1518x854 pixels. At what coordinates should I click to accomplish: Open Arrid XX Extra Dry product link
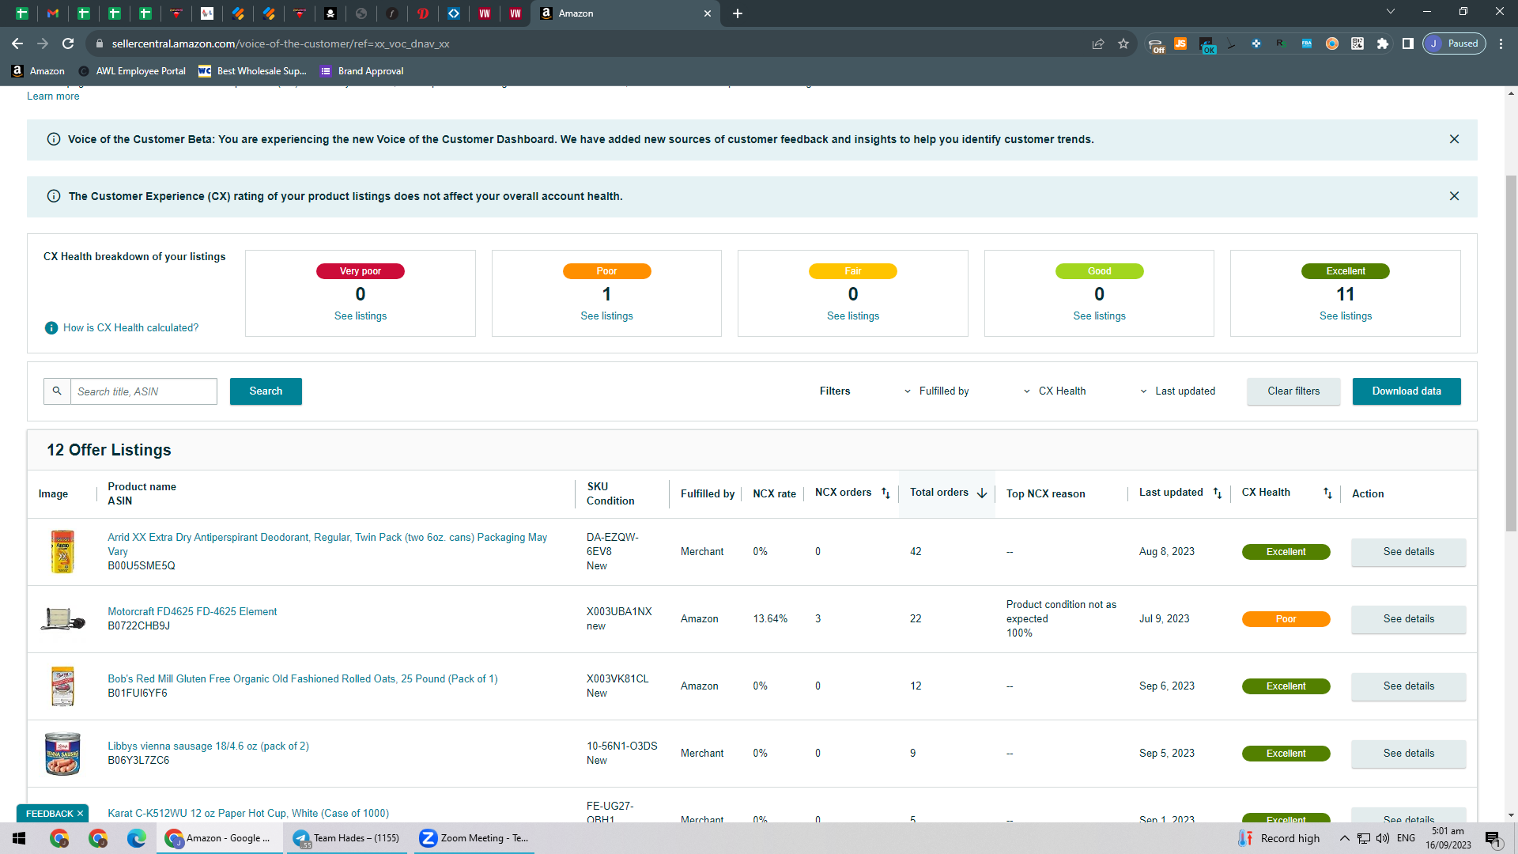[327, 544]
